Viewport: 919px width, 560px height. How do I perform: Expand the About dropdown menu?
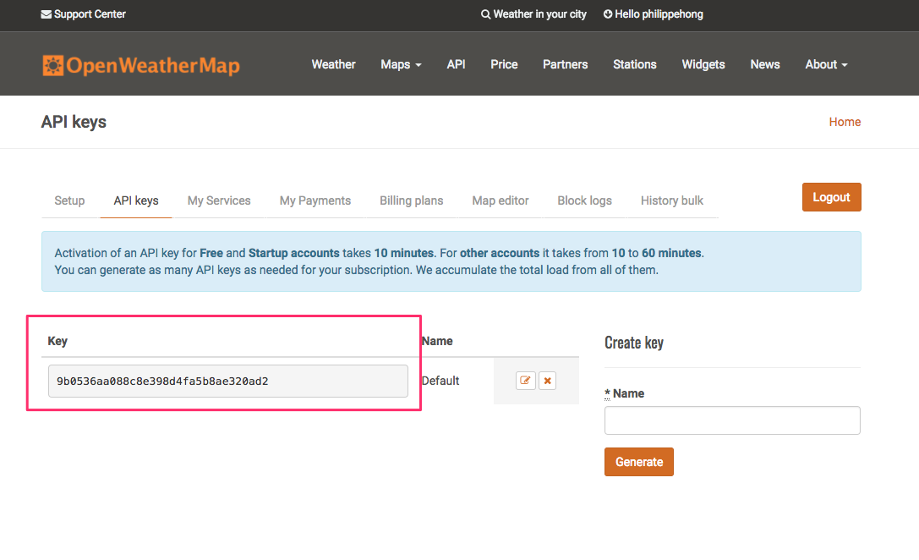(x=826, y=64)
